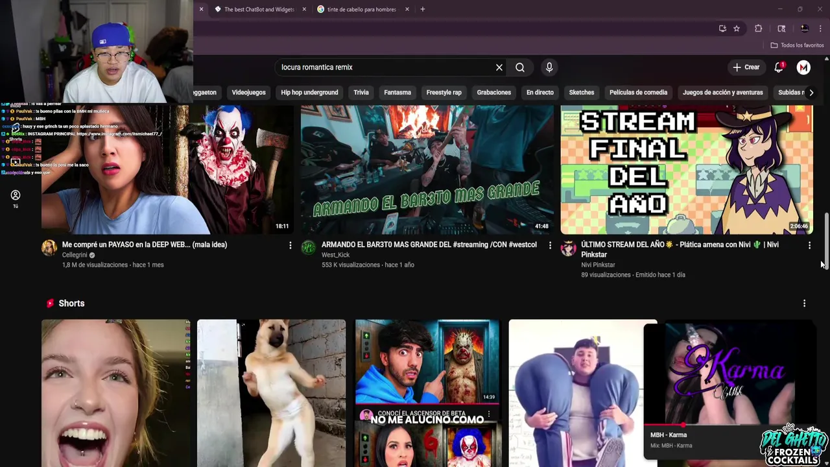830x467 pixels.
Task: Visit the Cellegrini channel name
Action: [x=75, y=255]
